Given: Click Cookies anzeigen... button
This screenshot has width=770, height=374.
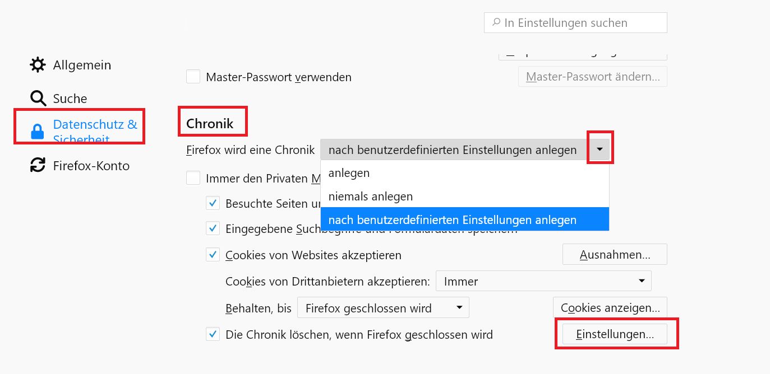Looking at the screenshot, I should (x=610, y=308).
